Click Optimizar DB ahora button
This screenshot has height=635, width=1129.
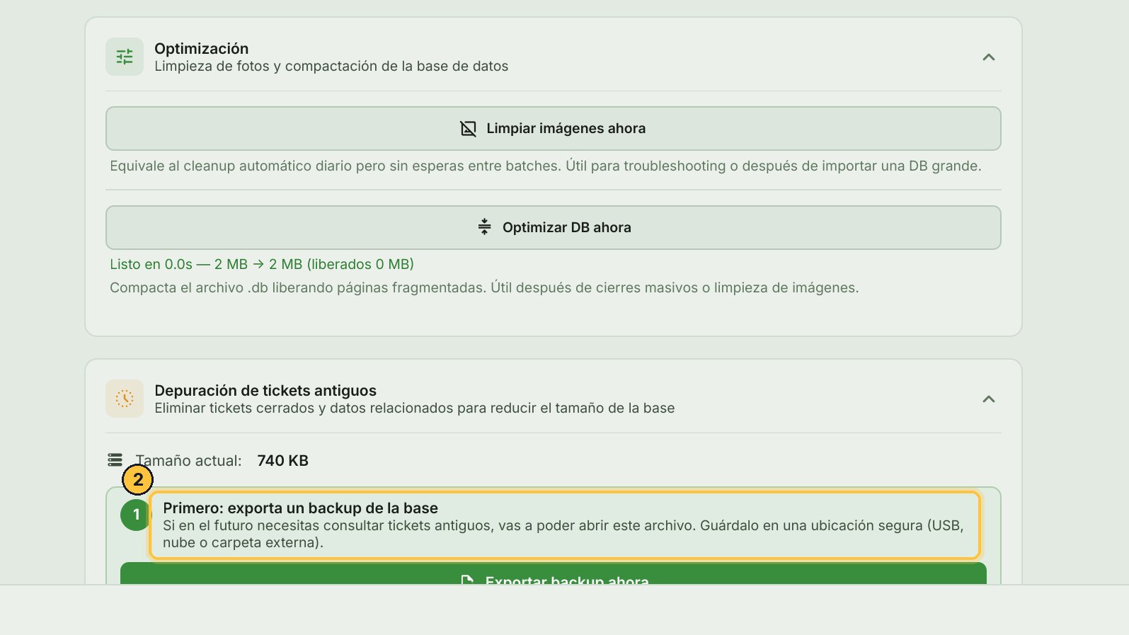(x=554, y=227)
